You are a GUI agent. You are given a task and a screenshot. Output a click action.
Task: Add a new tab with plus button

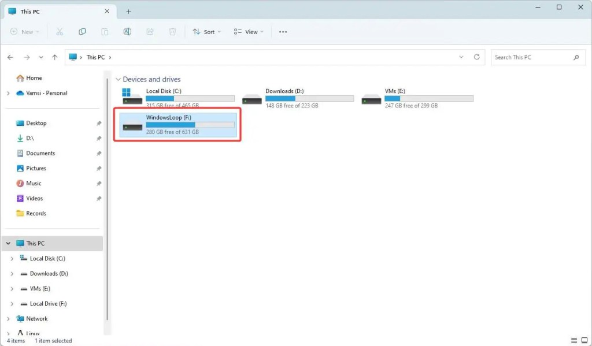click(128, 12)
